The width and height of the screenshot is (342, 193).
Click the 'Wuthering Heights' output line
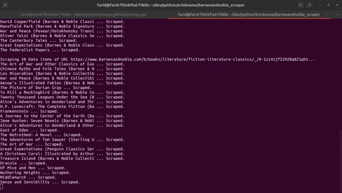point(35,173)
